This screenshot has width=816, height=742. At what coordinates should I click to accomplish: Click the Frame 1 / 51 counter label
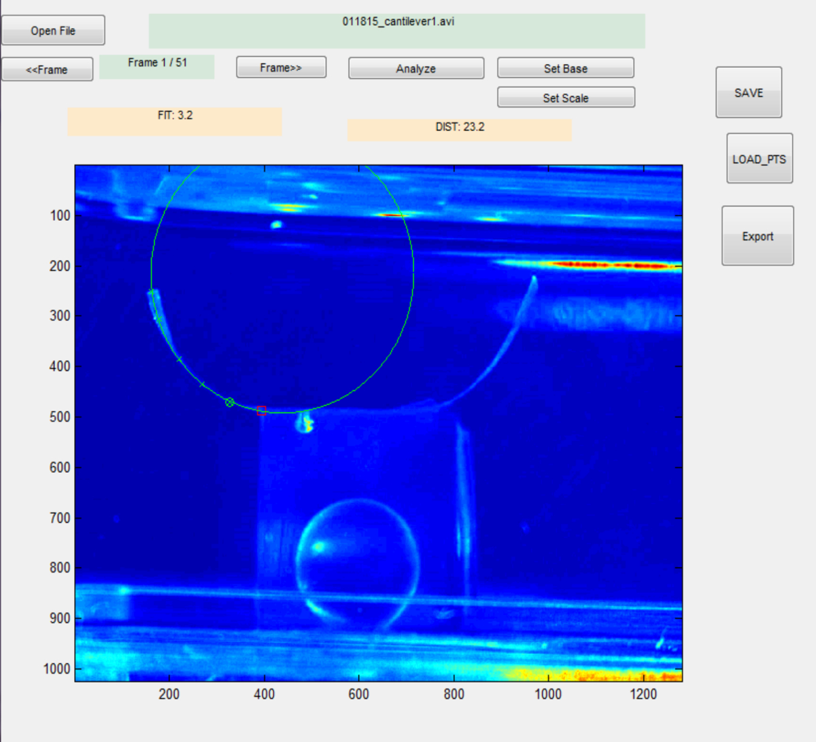(x=156, y=67)
